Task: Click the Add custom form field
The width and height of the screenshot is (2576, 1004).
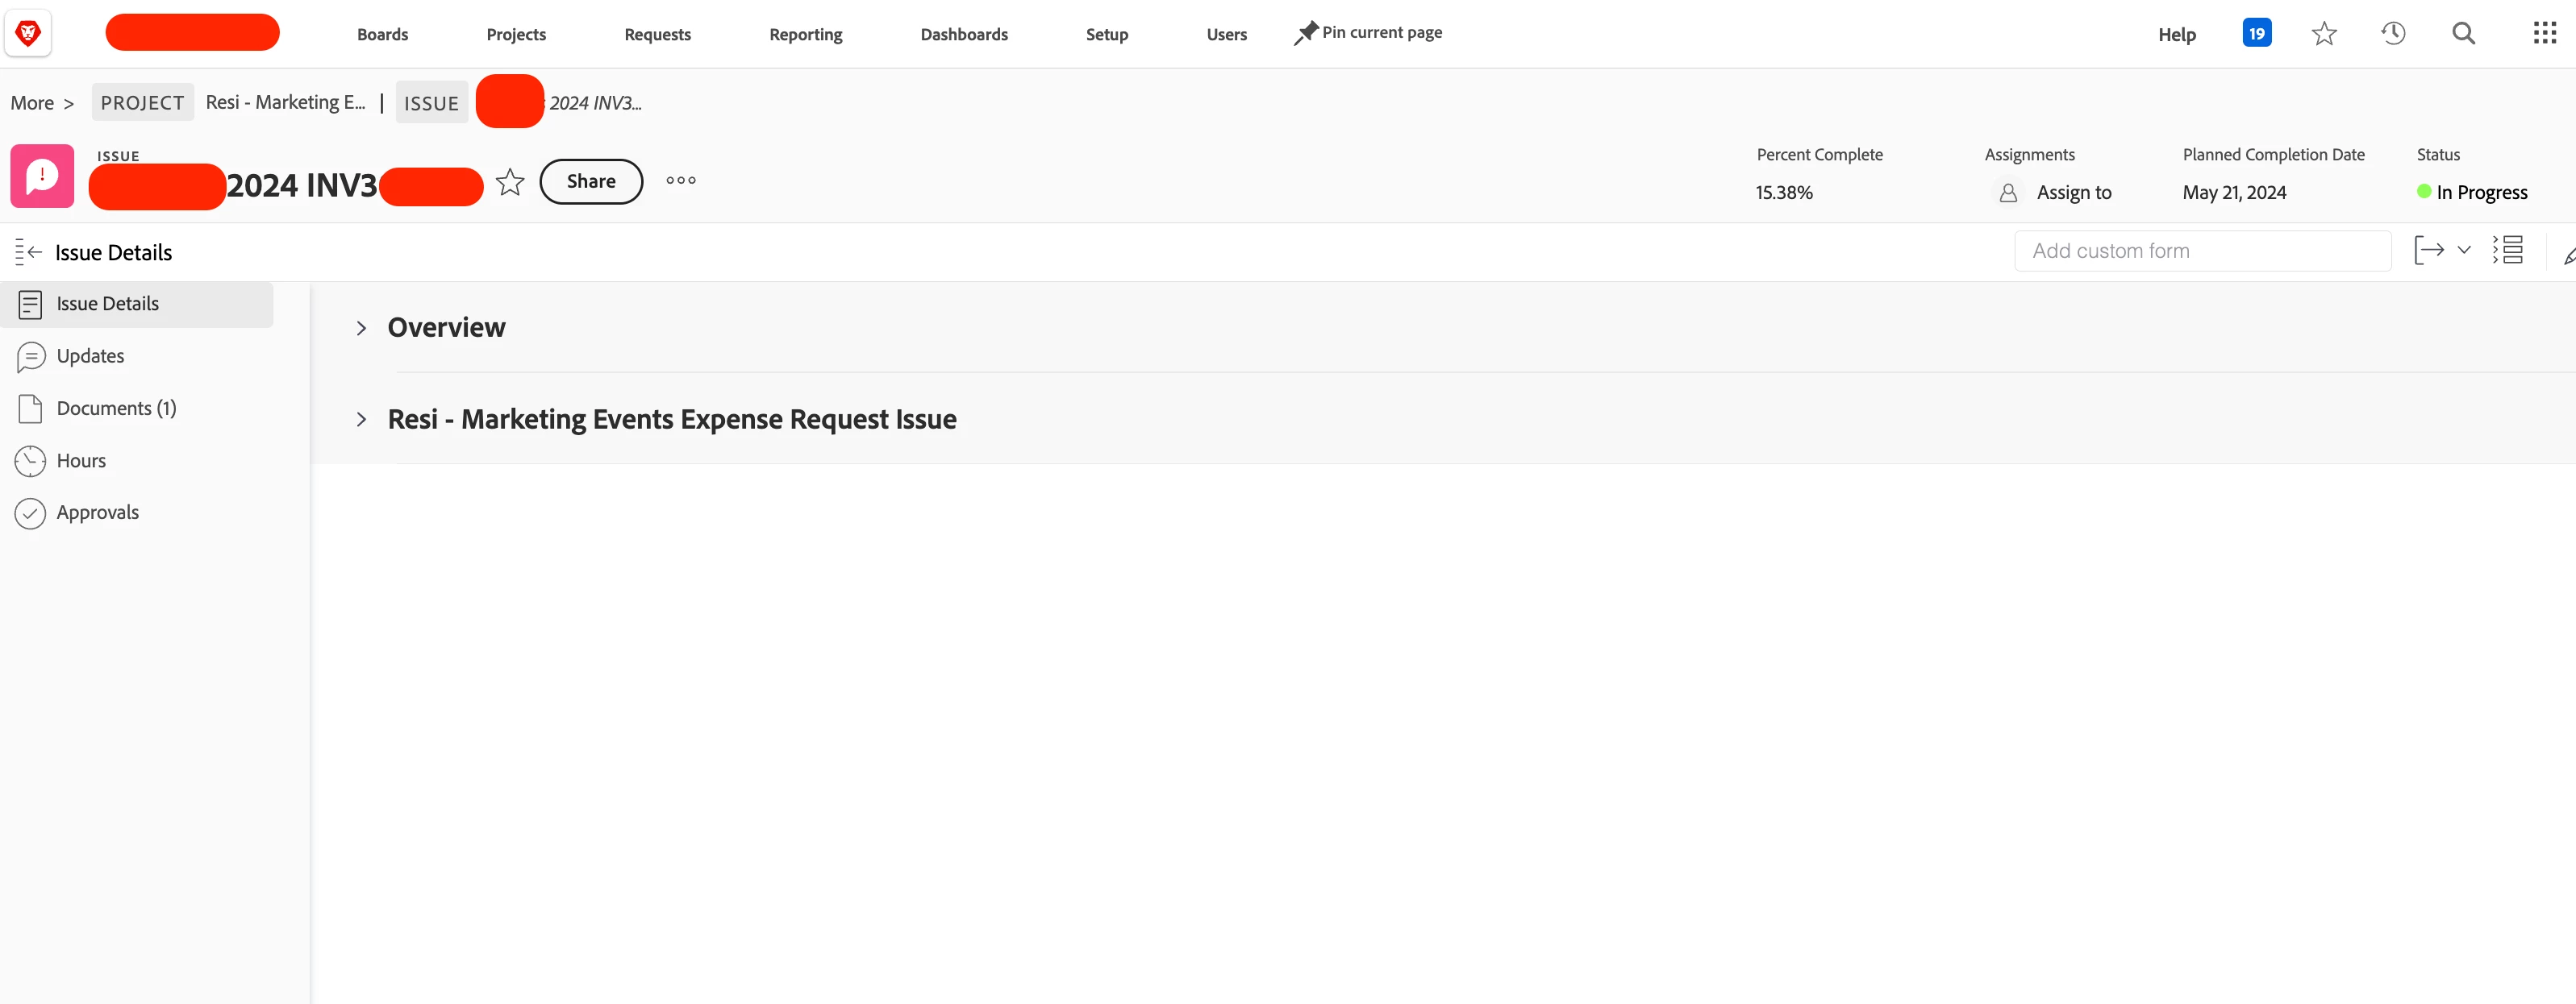Action: pyautogui.click(x=2201, y=251)
